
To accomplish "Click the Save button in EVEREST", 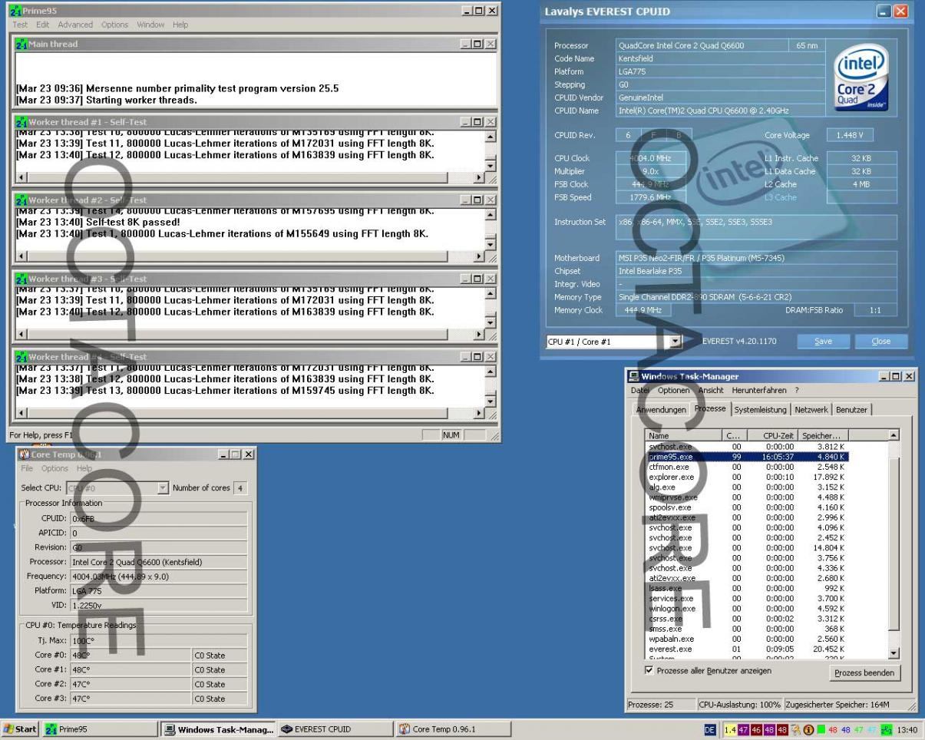I will point(823,342).
